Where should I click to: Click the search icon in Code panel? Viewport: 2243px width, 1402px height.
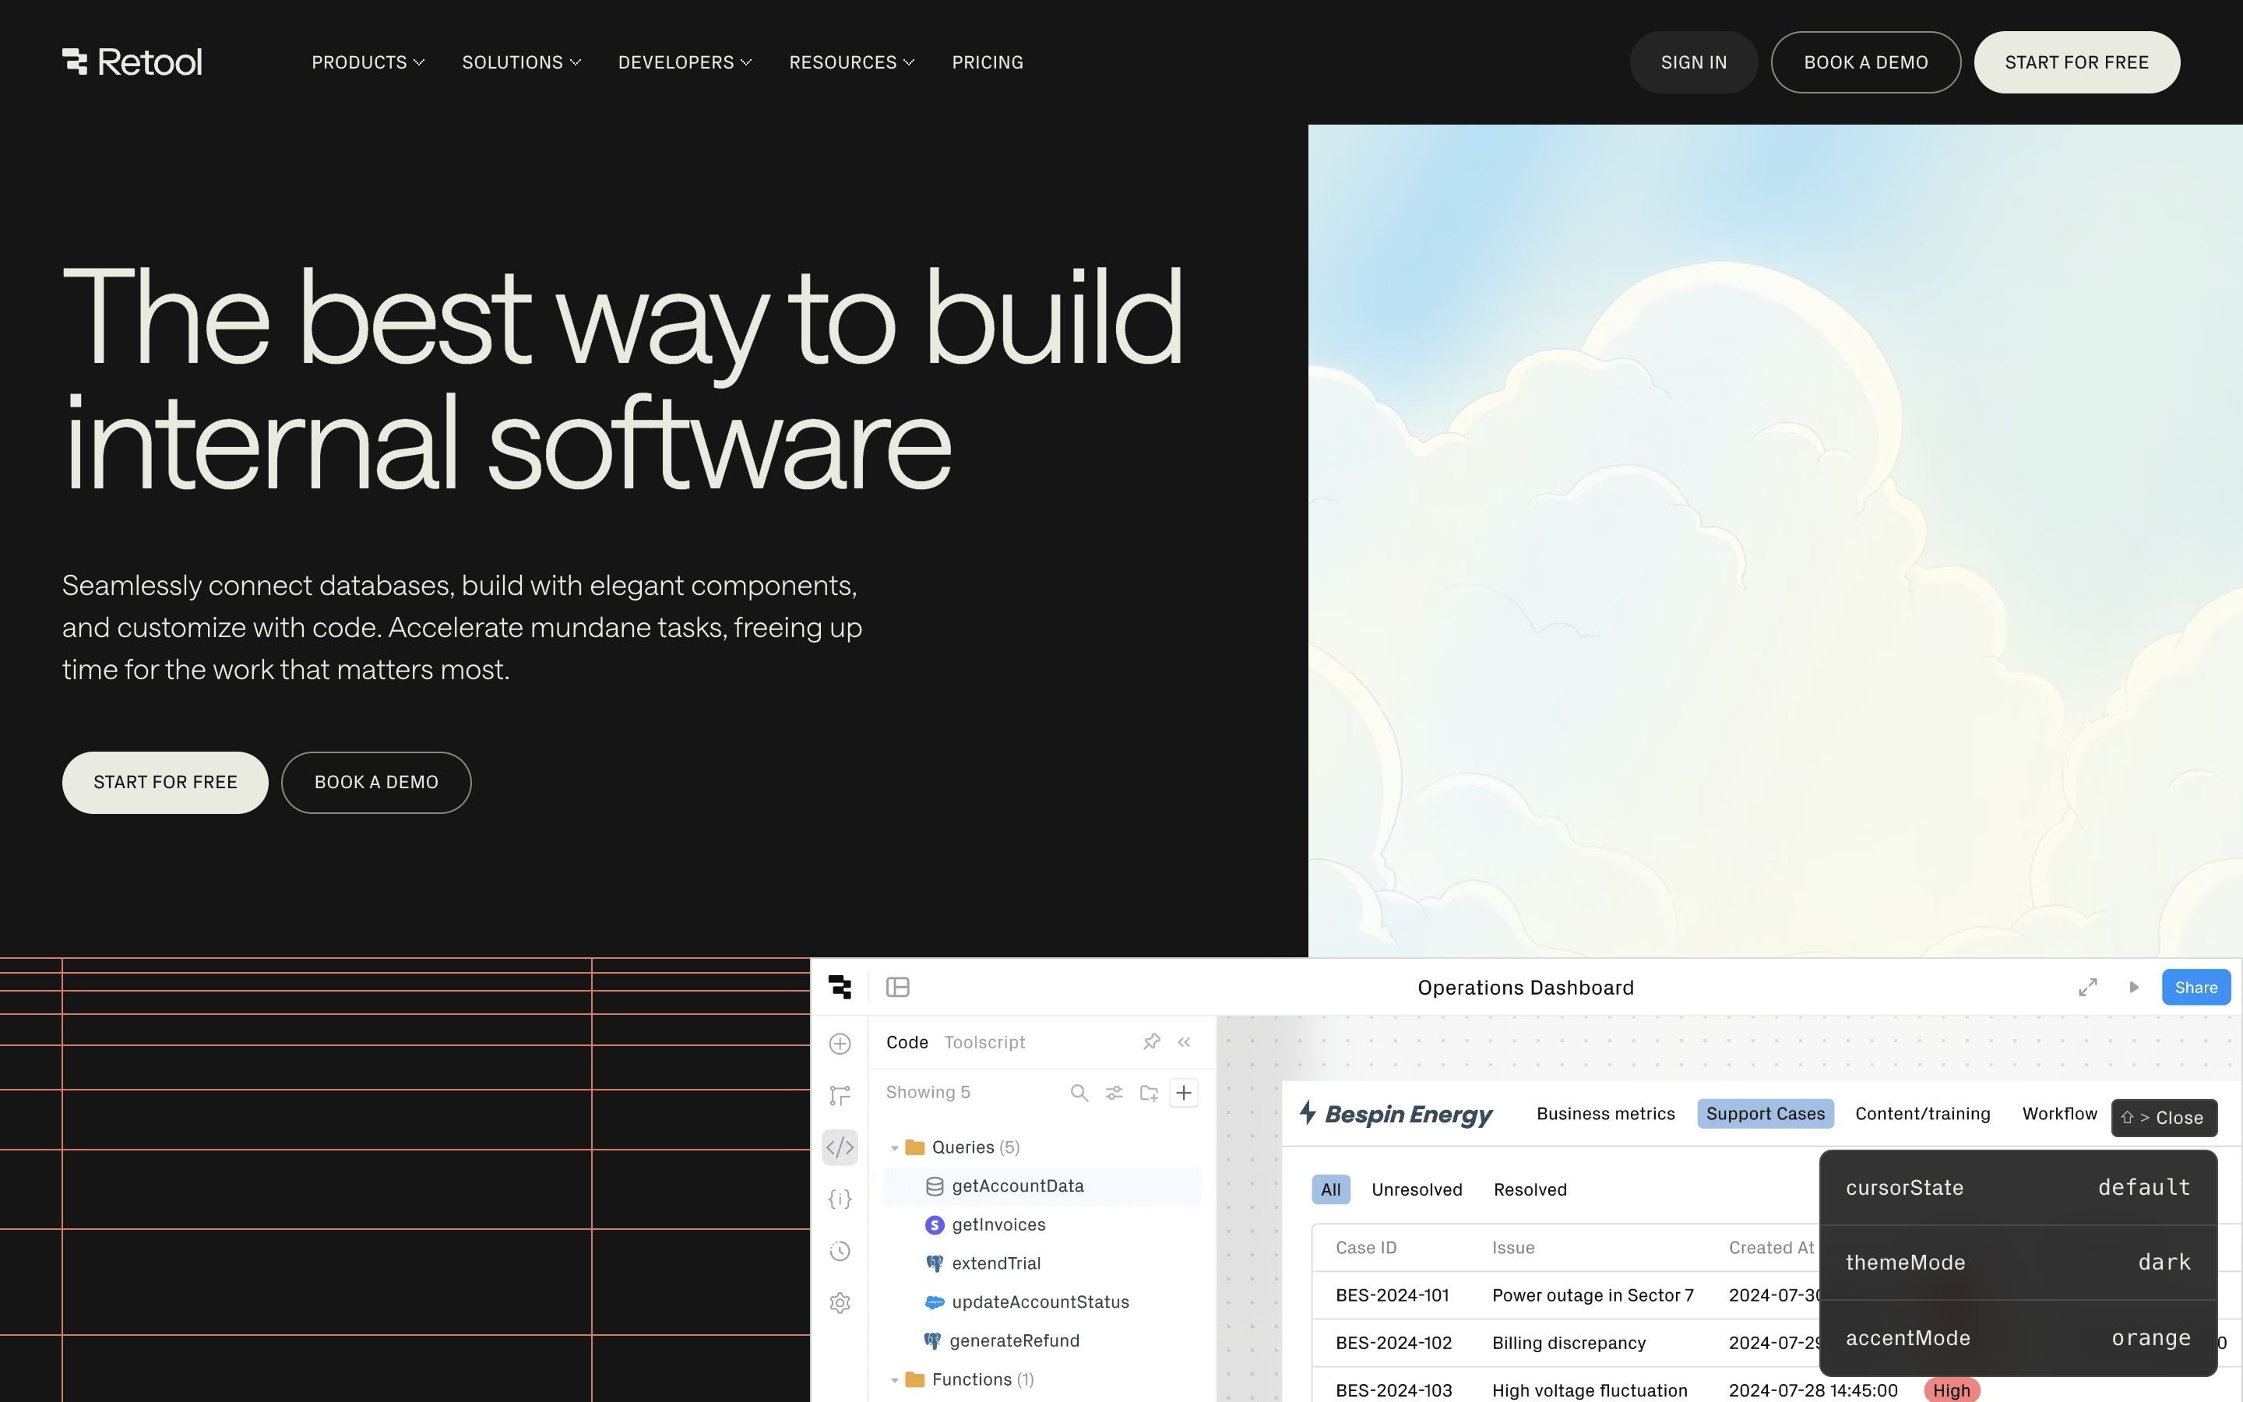coord(1079,1094)
